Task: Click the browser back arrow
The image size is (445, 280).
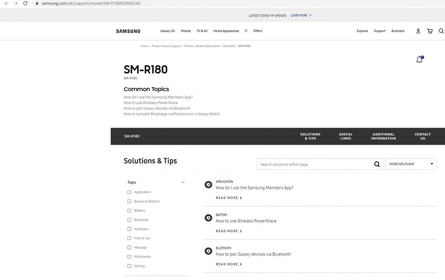Action: (6, 3)
